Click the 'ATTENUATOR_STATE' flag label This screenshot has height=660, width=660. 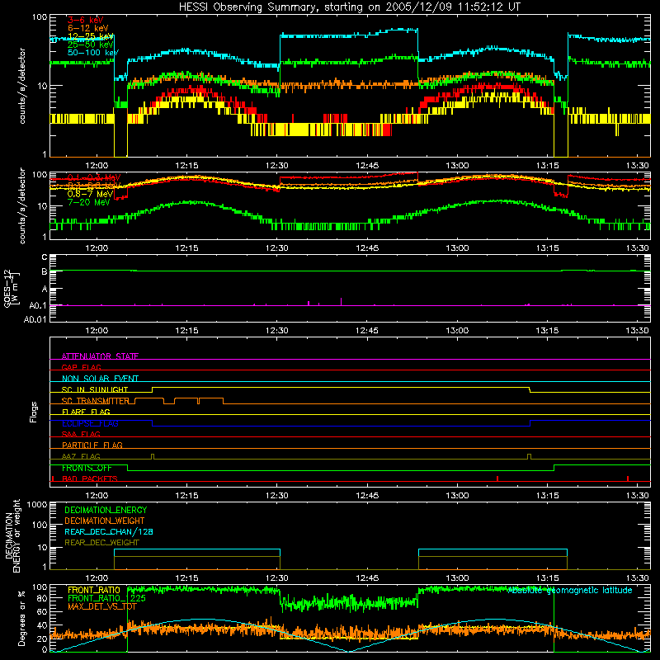pyautogui.click(x=100, y=356)
